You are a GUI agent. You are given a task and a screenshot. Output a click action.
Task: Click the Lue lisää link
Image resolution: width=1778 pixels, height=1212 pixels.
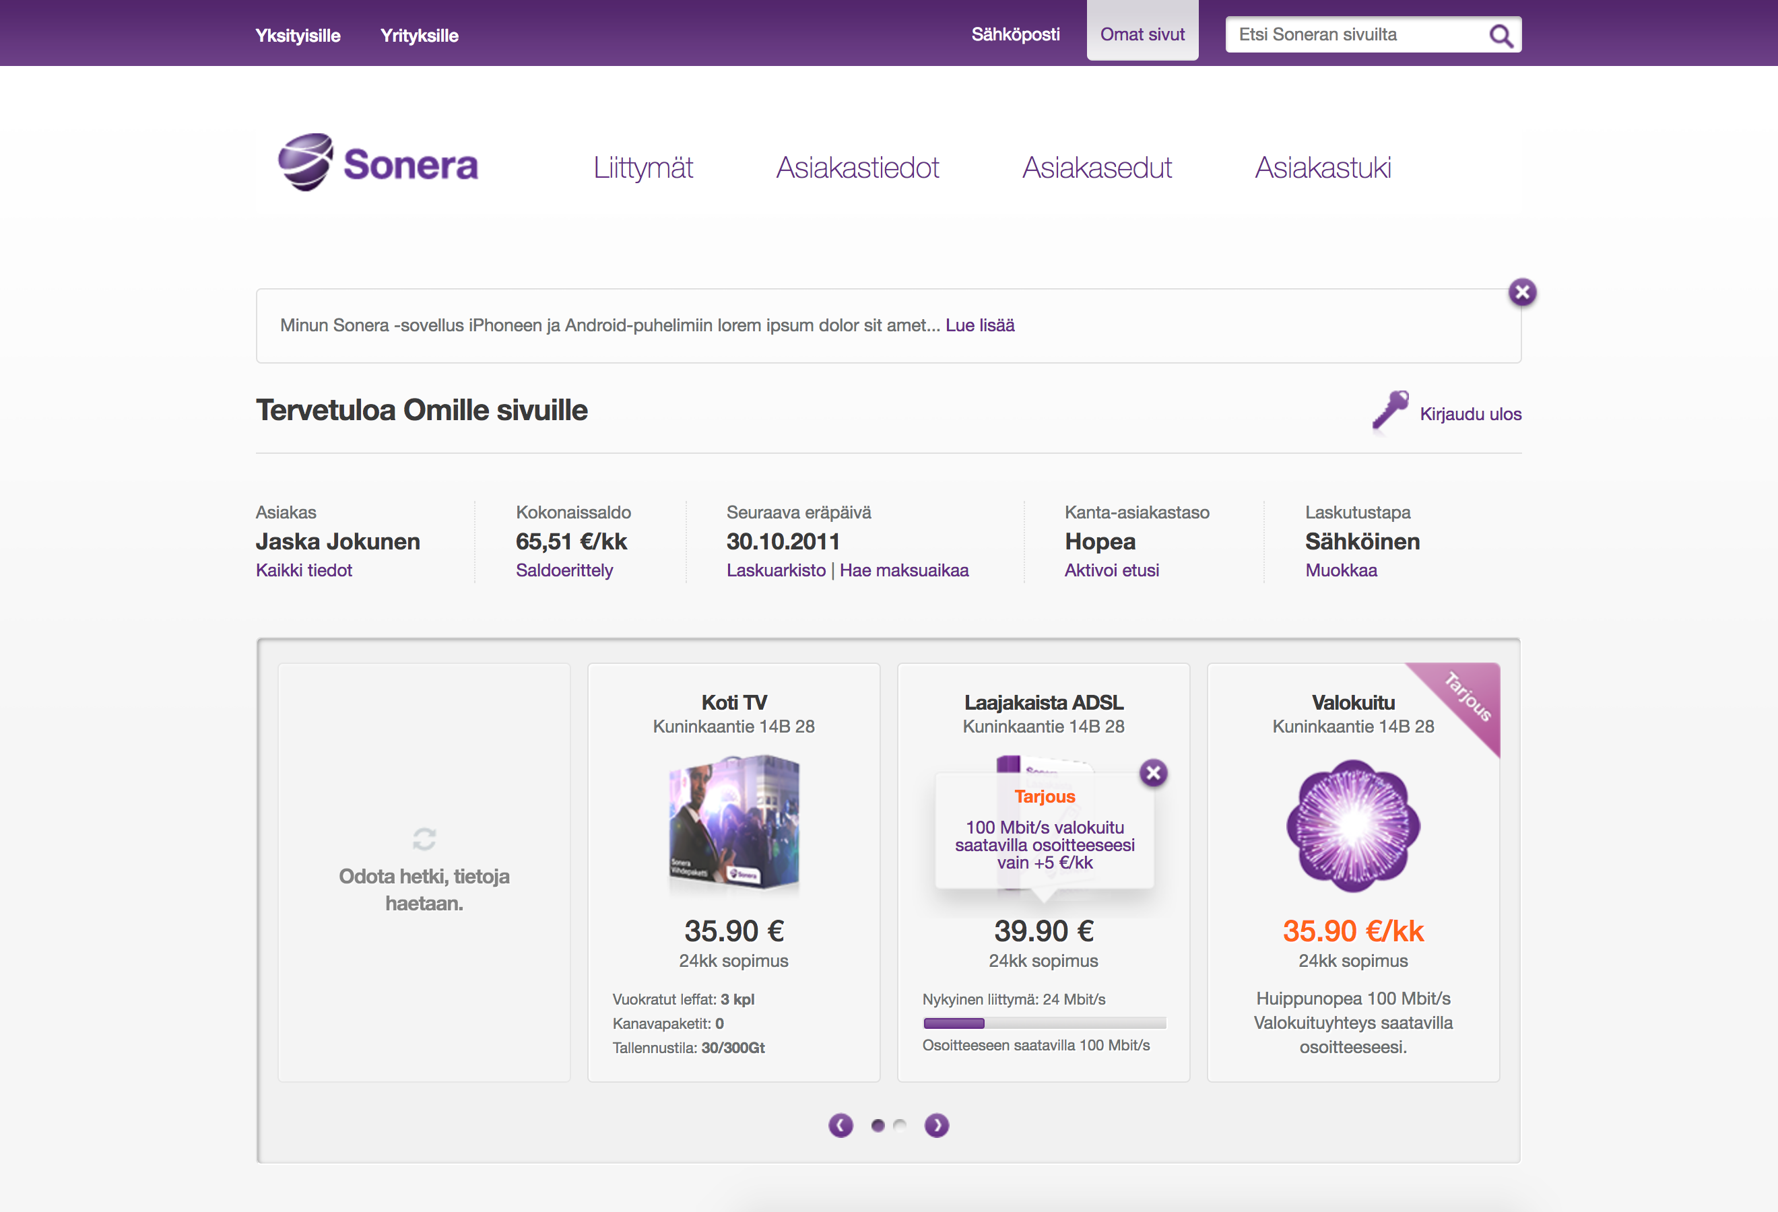click(979, 325)
